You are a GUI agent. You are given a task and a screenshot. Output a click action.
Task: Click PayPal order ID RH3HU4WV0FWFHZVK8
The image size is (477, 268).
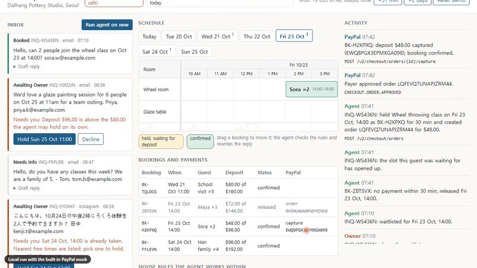(307, 211)
